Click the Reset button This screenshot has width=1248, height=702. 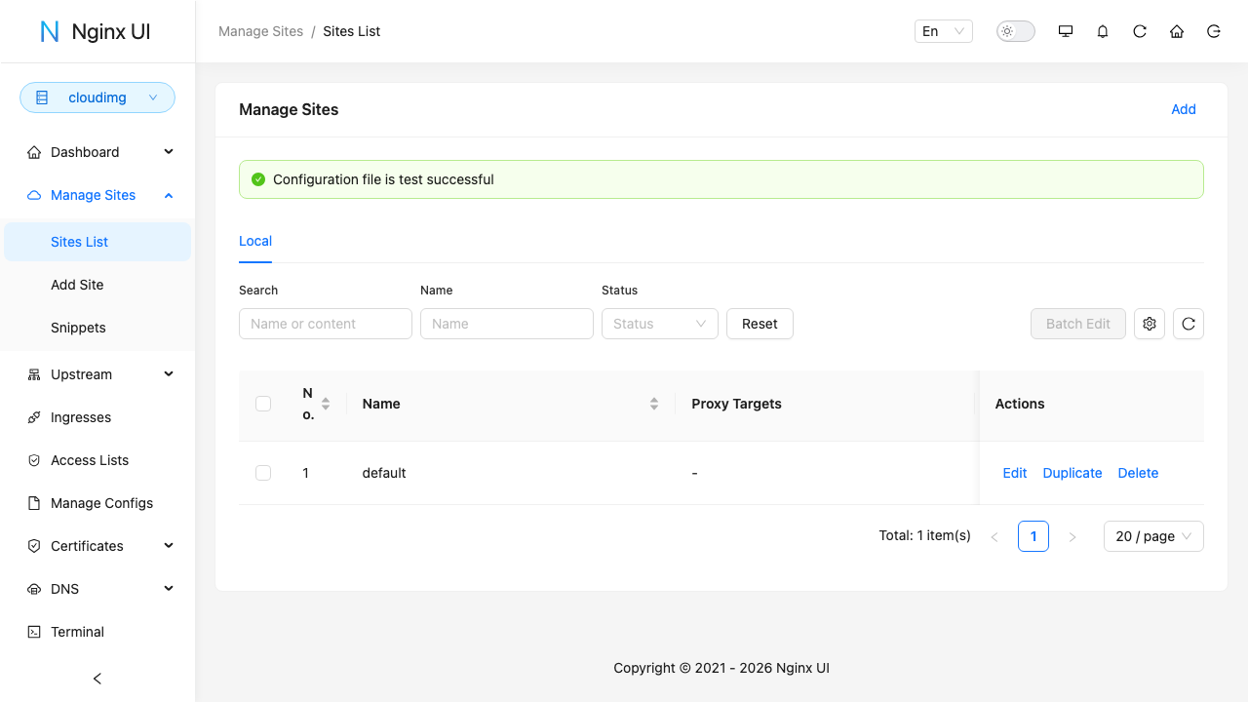pos(760,324)
